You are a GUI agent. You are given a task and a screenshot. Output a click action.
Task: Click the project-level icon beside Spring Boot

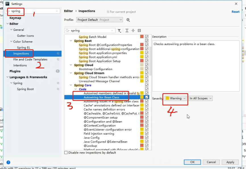(x=58, y=89)
